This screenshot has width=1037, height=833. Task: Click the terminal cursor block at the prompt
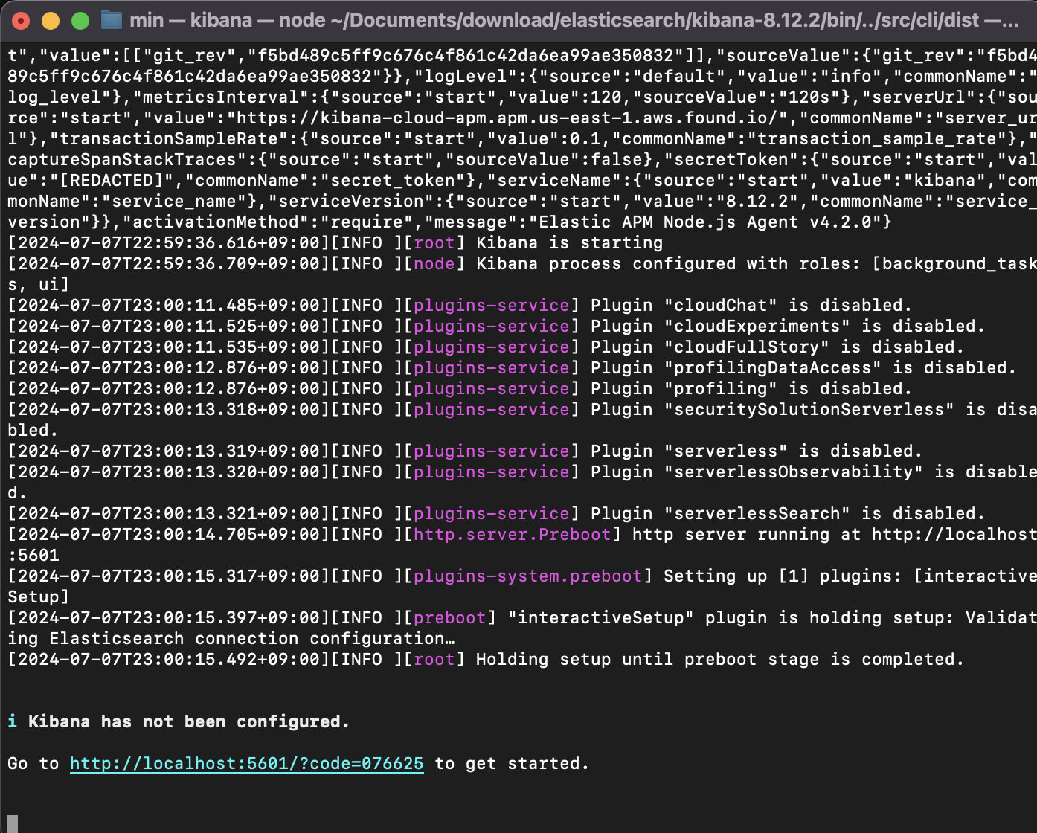coord(13,824)
